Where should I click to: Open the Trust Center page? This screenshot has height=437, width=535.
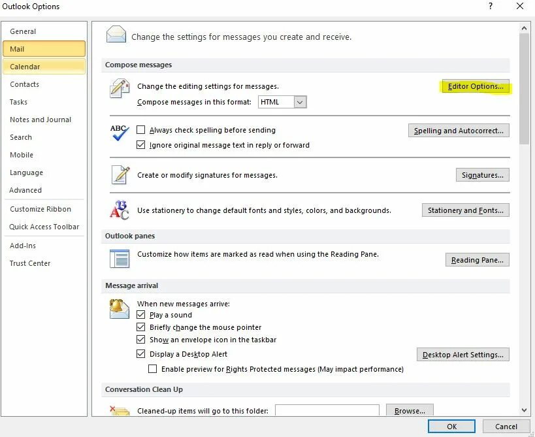[44, 263]
